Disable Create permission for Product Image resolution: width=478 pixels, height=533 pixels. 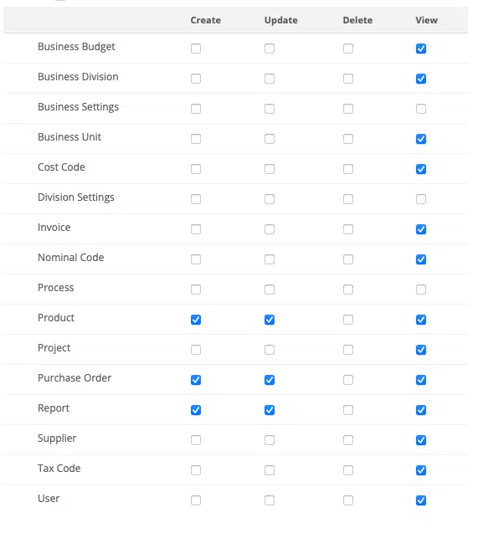[196, 320]
